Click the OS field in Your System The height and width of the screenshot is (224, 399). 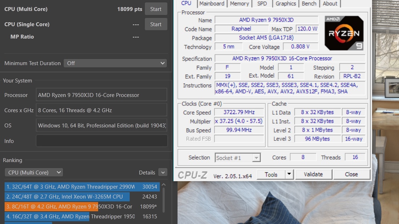(x=102, y=125)
